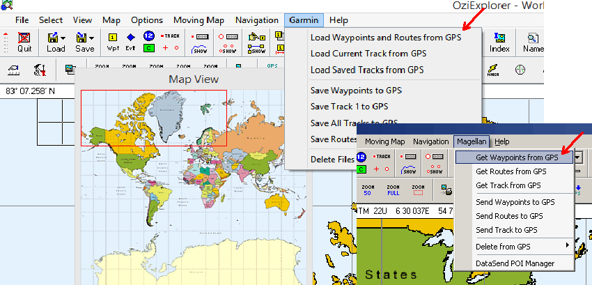Click the red circles SHOW icon in Garmin window
Screen dimensions: 592x285
point(227,49)
